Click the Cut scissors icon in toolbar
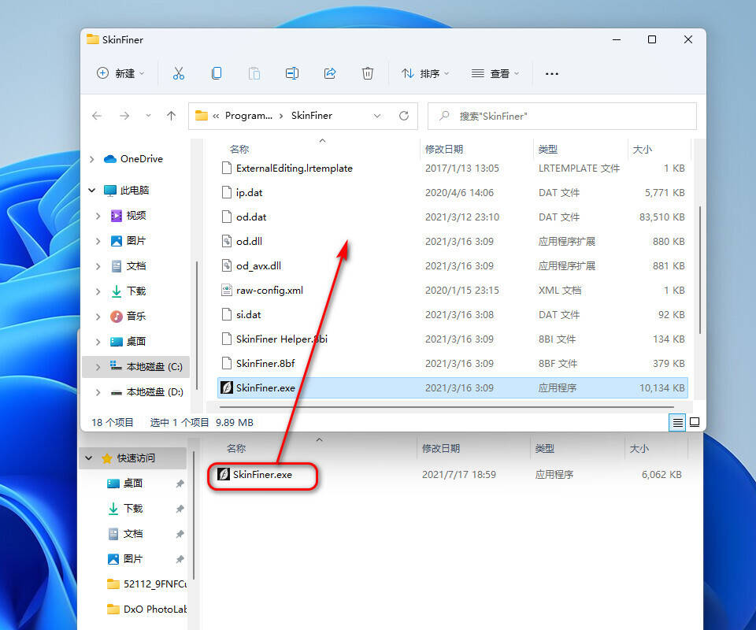The height and width of the screenshot is (630, 756). pyautogui.click(x=178, y=73)
